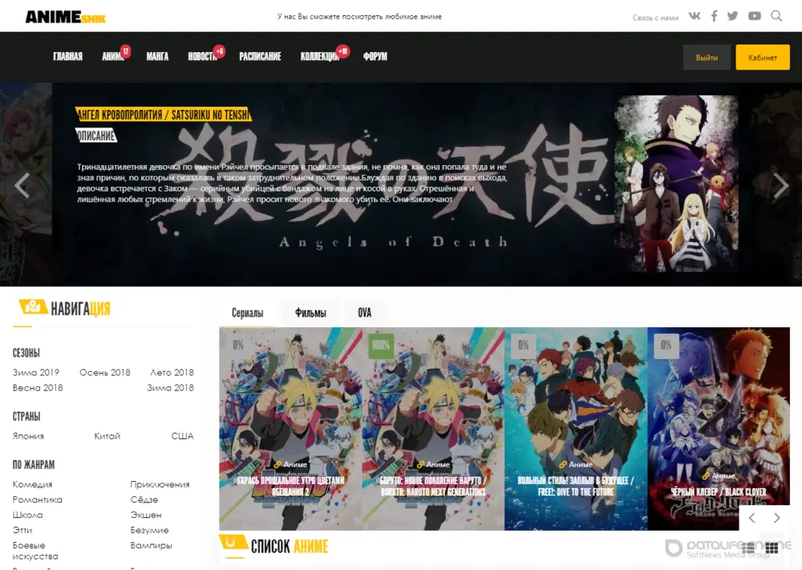The width and height of the screenshot is (802, 570).
Task: Switch anime list to list view
Action: pos(747,548)
